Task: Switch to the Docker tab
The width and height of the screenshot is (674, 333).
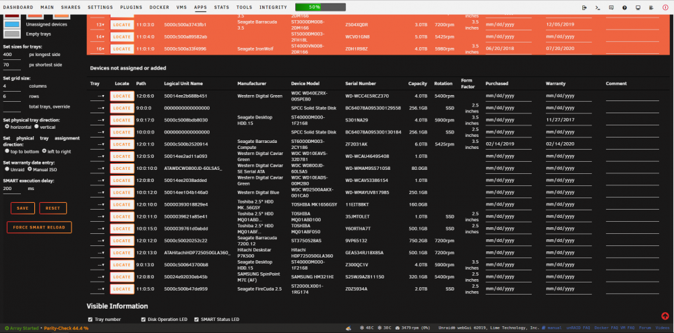Action: point(159,7)
